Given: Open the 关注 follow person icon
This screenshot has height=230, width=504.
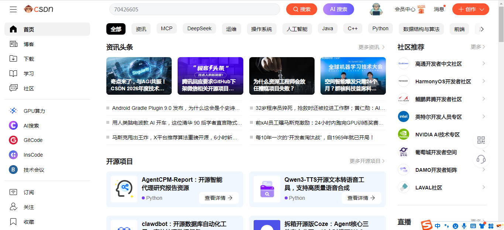Looking at the screenshot, I should [13, 207].
